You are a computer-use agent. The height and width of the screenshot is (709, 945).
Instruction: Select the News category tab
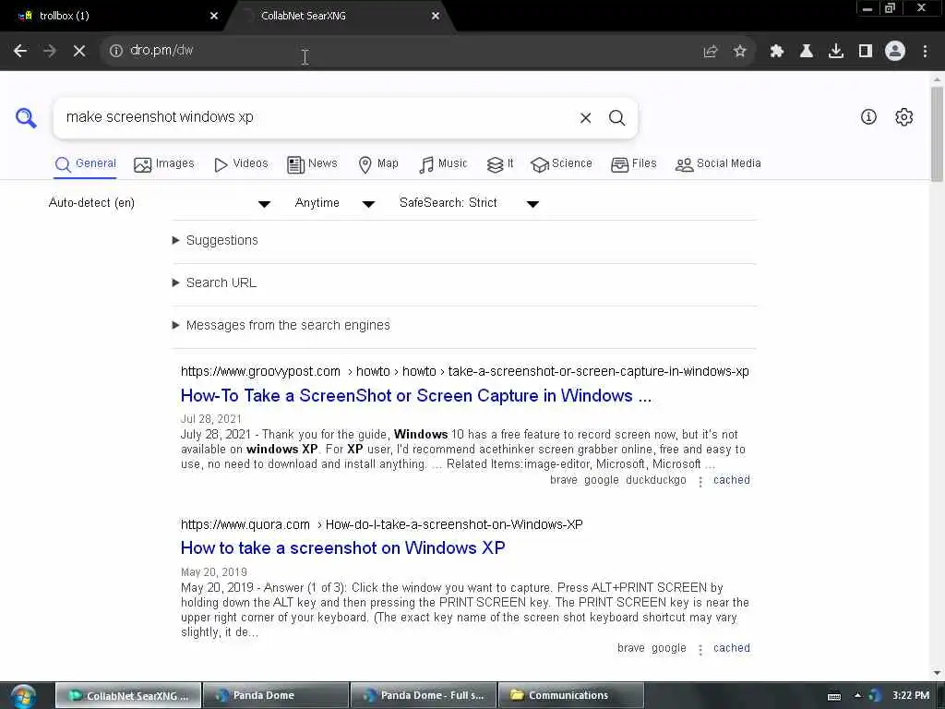click(312, 164)
